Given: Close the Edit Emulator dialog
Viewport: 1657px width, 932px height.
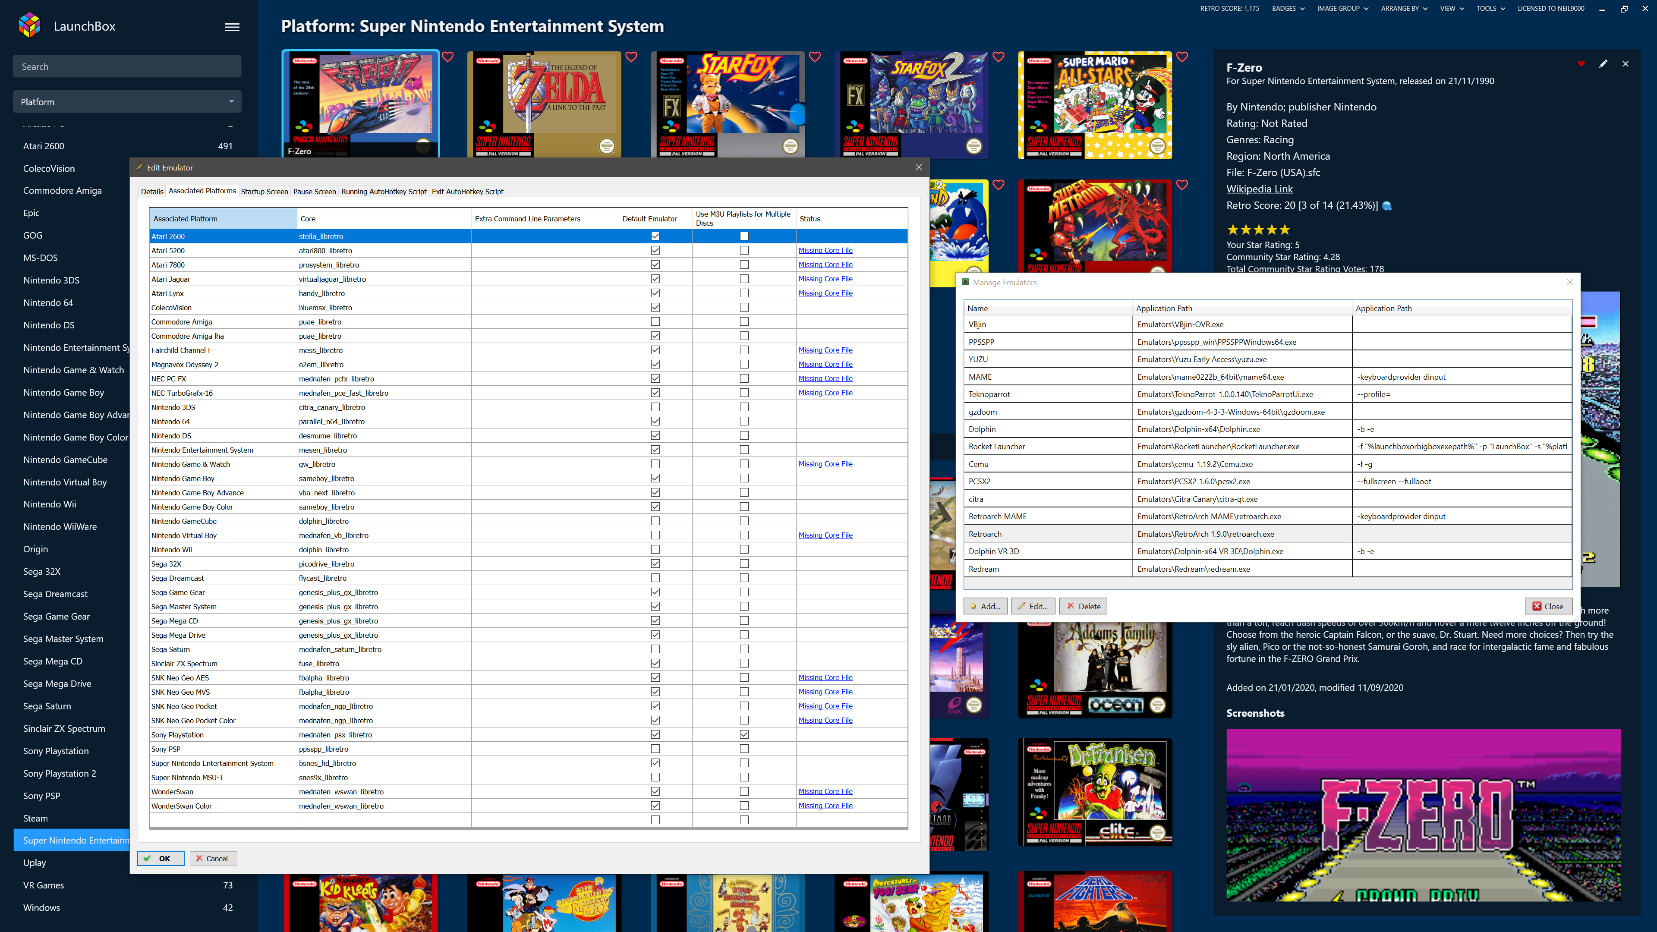Looking at the screenshot, I should tap(919, 167).
